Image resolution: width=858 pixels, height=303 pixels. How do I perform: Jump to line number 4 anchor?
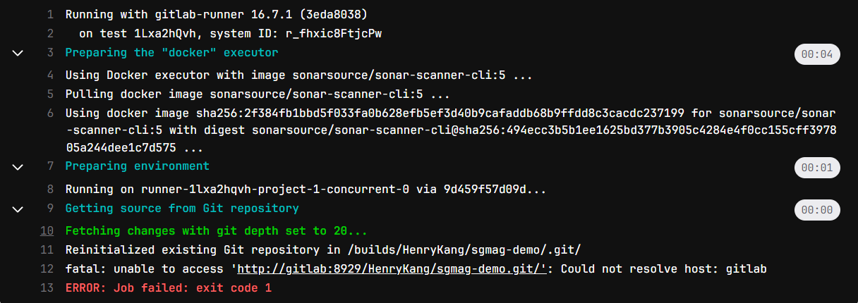tap(50, 75)
